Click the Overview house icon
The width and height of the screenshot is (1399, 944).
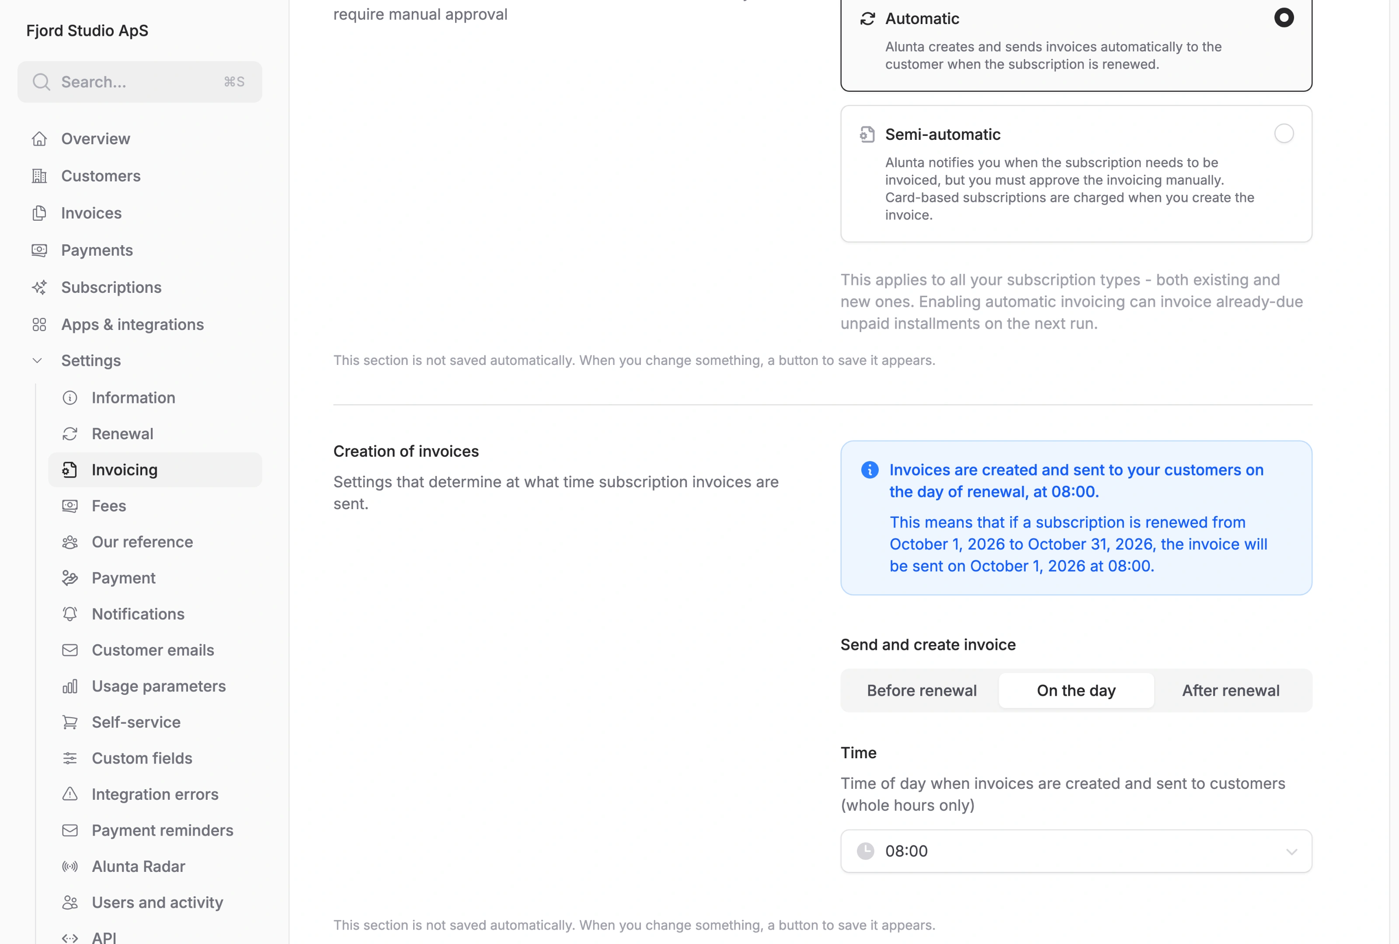39,139
